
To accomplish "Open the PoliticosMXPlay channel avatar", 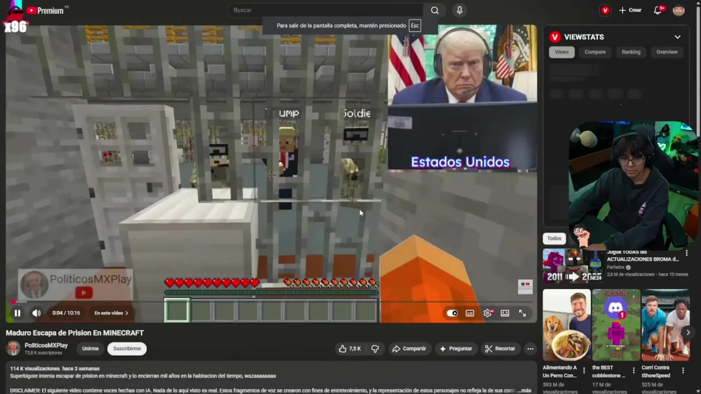I will (x=13, y=348).
